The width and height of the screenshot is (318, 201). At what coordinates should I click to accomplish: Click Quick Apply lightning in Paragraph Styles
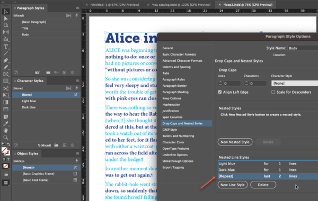pyautogui.click(x=77, y=15)
